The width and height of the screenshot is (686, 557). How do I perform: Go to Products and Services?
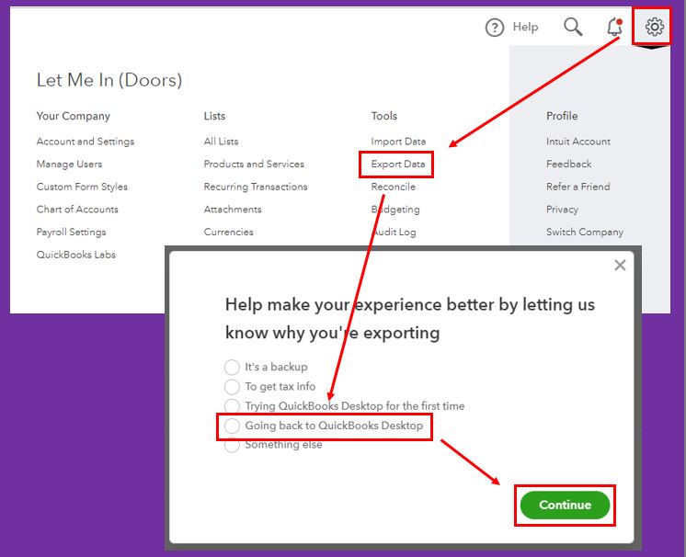[254, 164]
